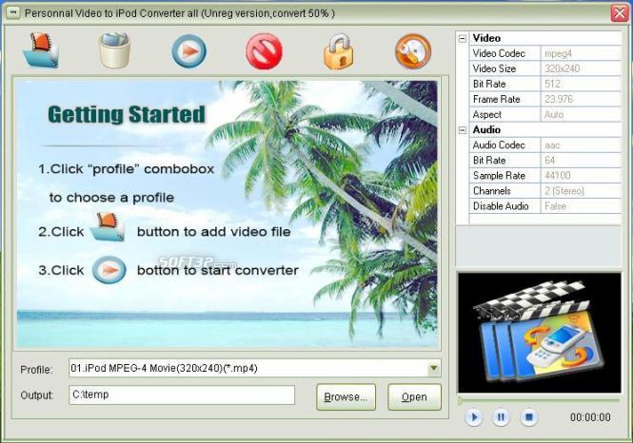Select the Video Size value 320x240
633x443 pixels.
coord(581,68)
